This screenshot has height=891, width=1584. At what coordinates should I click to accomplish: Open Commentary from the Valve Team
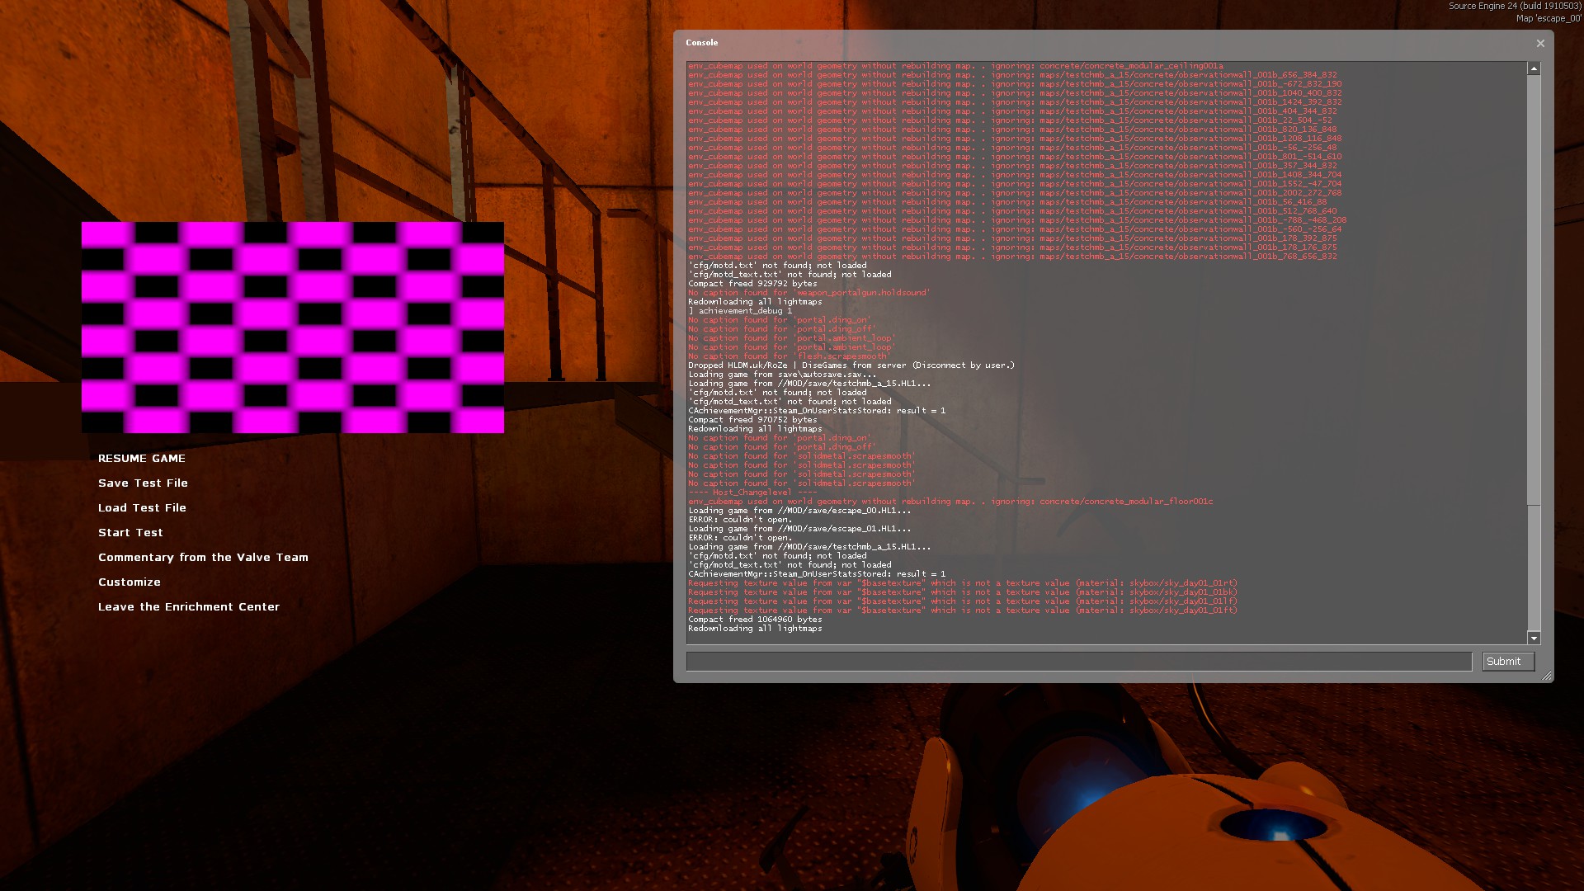click(x=203, y=557)
